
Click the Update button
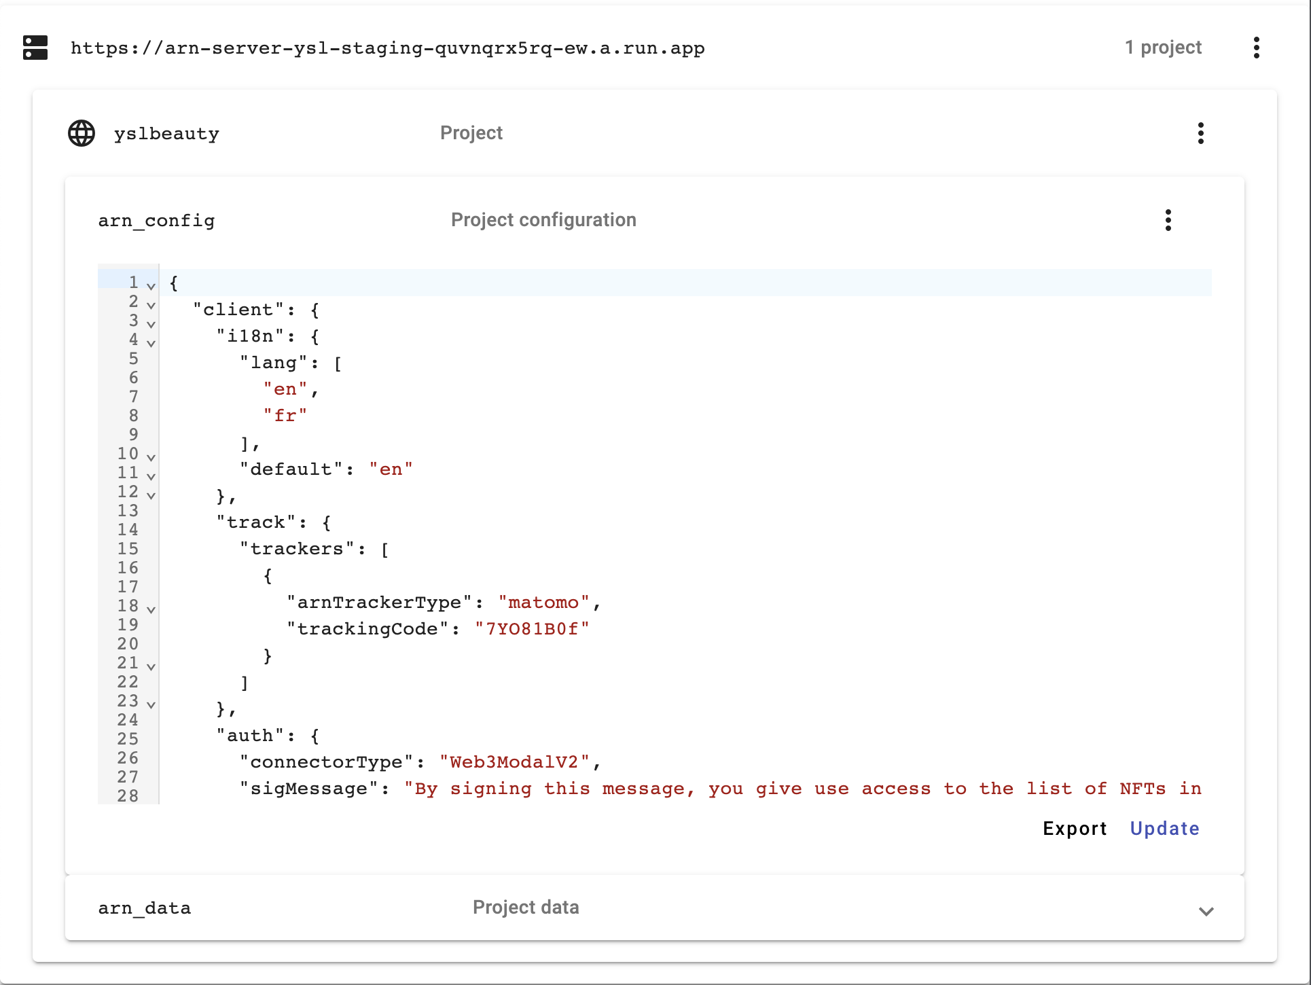[x=1164, y=829]
